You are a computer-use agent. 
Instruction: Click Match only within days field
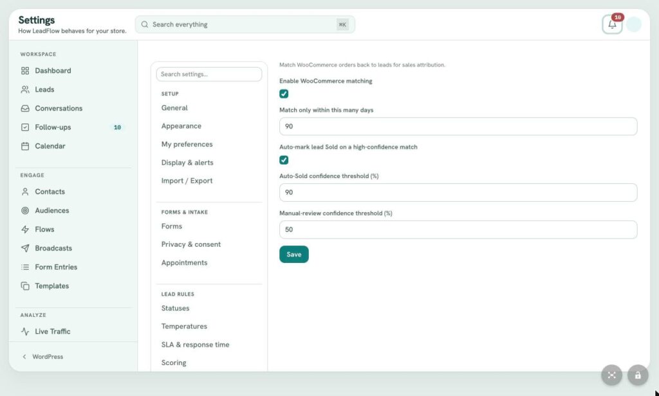458,127
